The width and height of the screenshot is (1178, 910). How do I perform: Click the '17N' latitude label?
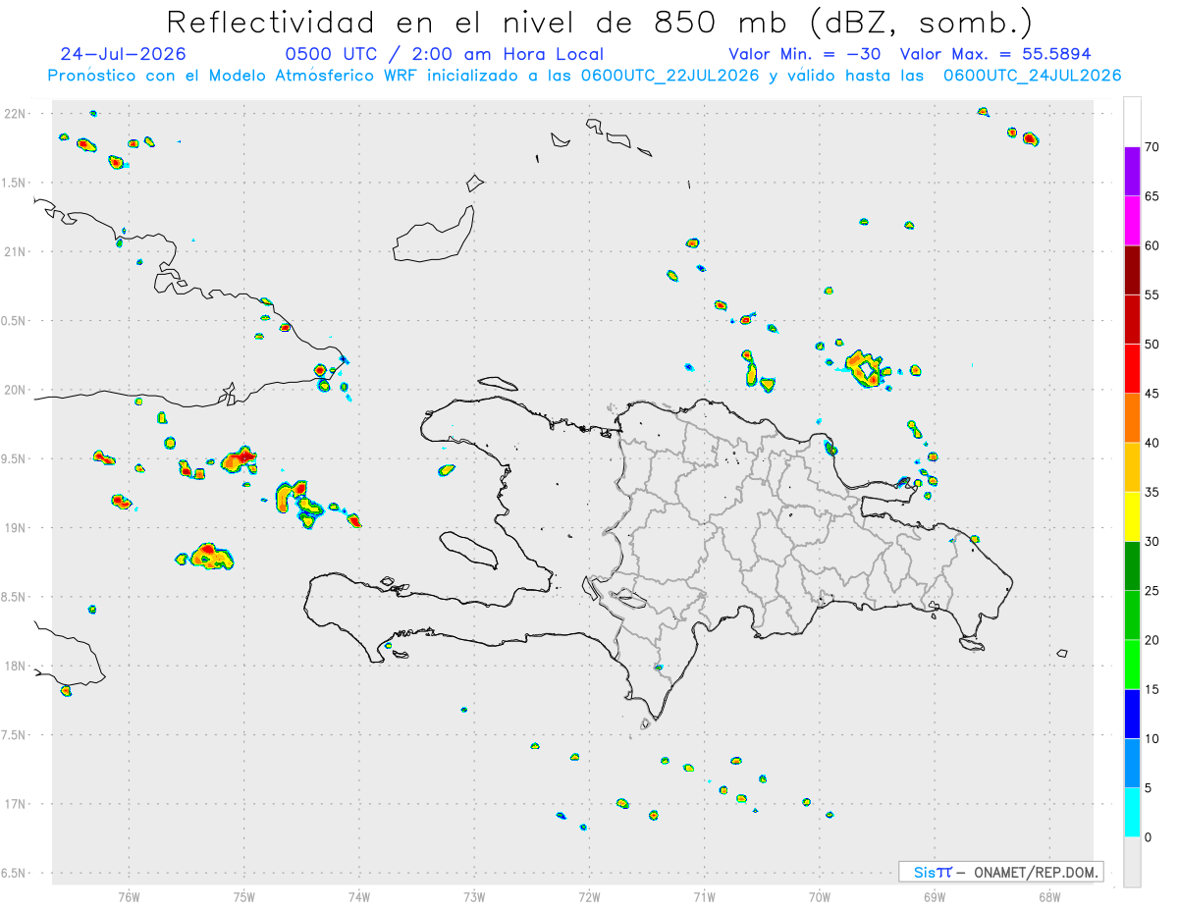click(15, 804)
